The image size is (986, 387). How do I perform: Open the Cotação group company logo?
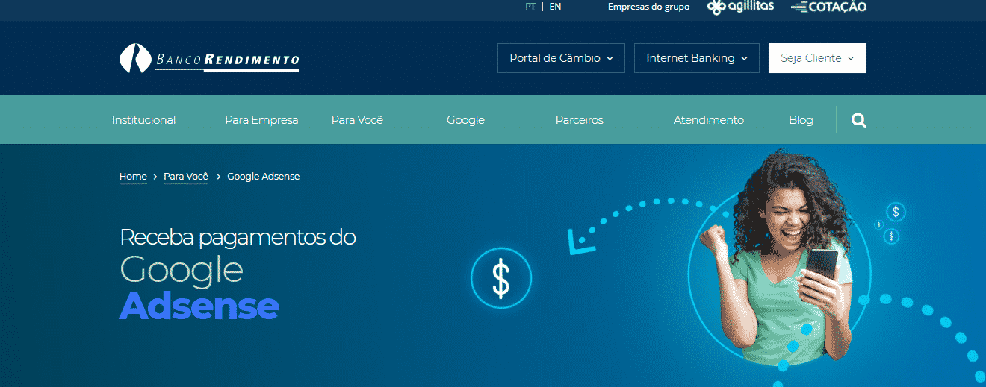coord(828,7)
